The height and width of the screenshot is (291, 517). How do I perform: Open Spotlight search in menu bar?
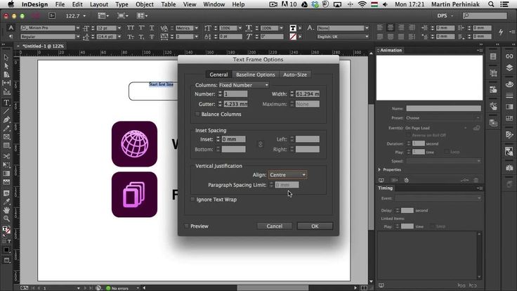(x=491, y=4)
